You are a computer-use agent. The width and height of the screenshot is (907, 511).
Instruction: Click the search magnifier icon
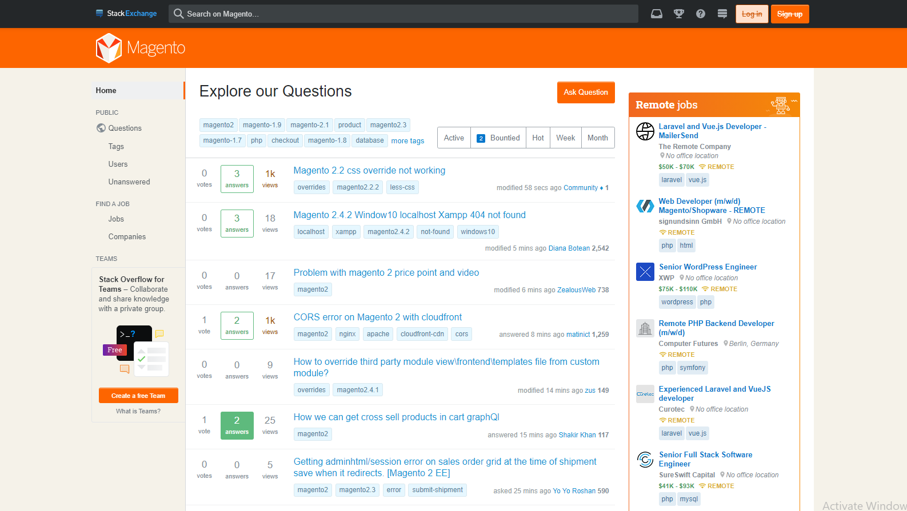178,14
